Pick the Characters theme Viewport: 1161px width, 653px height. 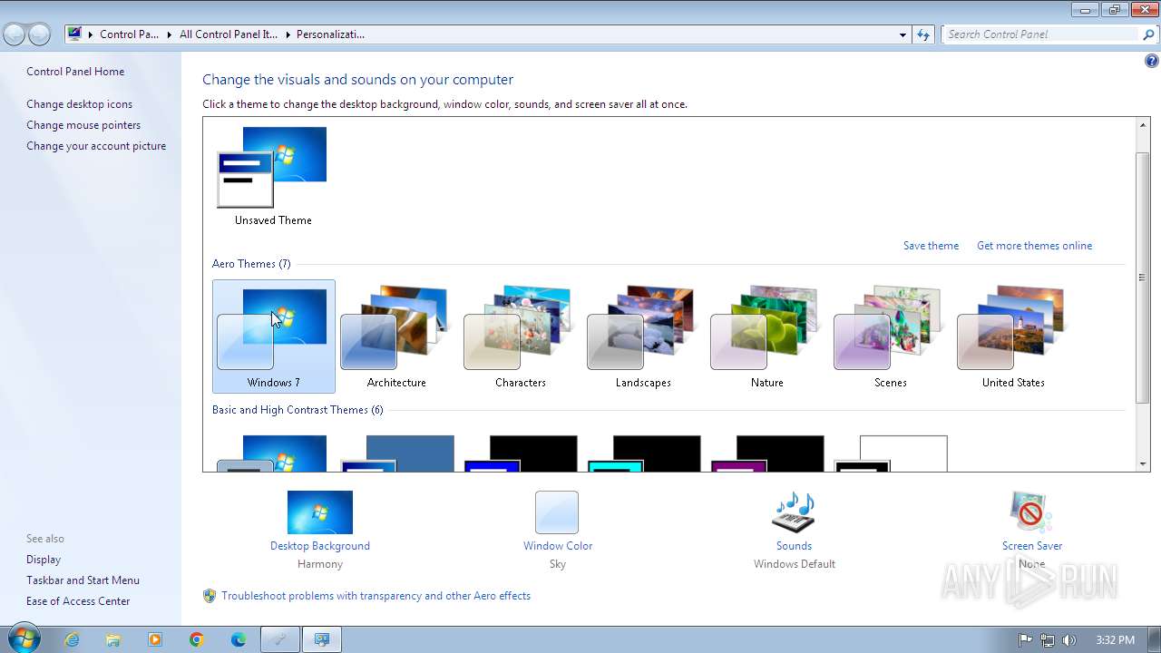pyautogui.click(x=520, y=336)
